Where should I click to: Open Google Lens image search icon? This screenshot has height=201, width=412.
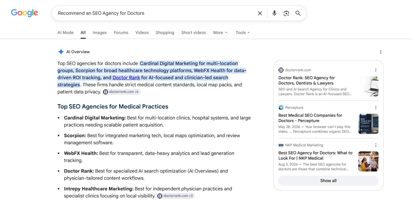[286, 13]
